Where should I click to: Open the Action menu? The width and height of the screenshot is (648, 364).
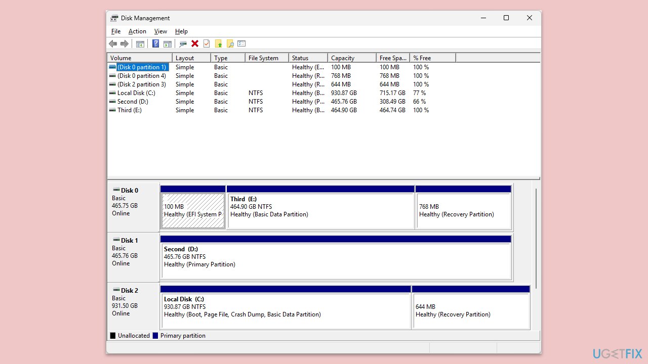(137, 31)
